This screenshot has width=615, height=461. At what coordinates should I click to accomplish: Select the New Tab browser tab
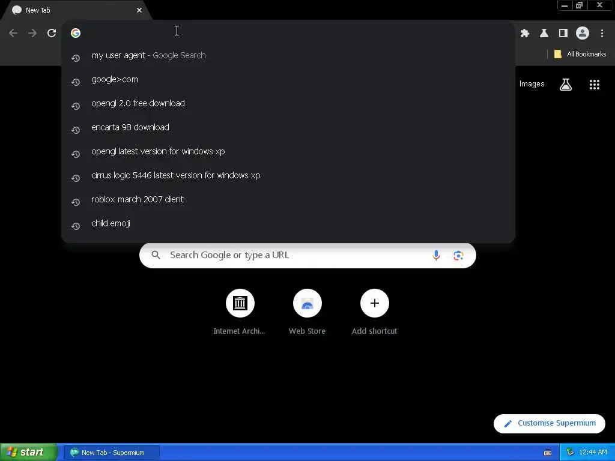pos(76,10)
